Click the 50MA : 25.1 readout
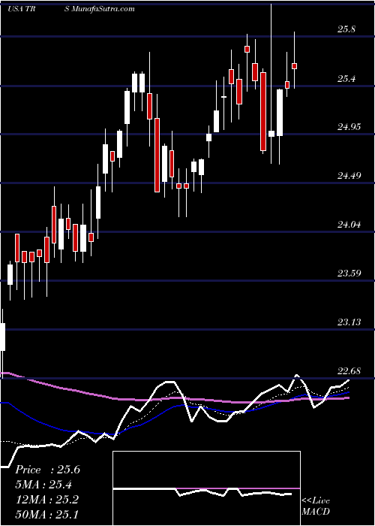This screenshot has width=375, height=526. (46, 515)
